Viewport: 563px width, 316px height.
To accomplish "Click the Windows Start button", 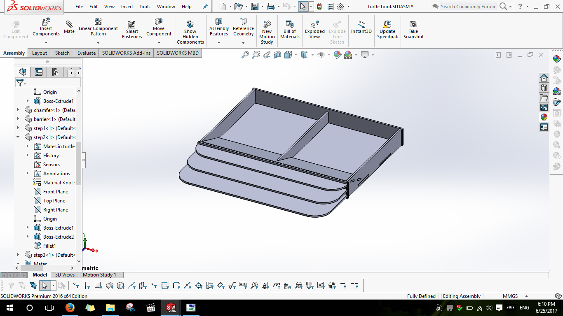I will (x=9, y=308).
